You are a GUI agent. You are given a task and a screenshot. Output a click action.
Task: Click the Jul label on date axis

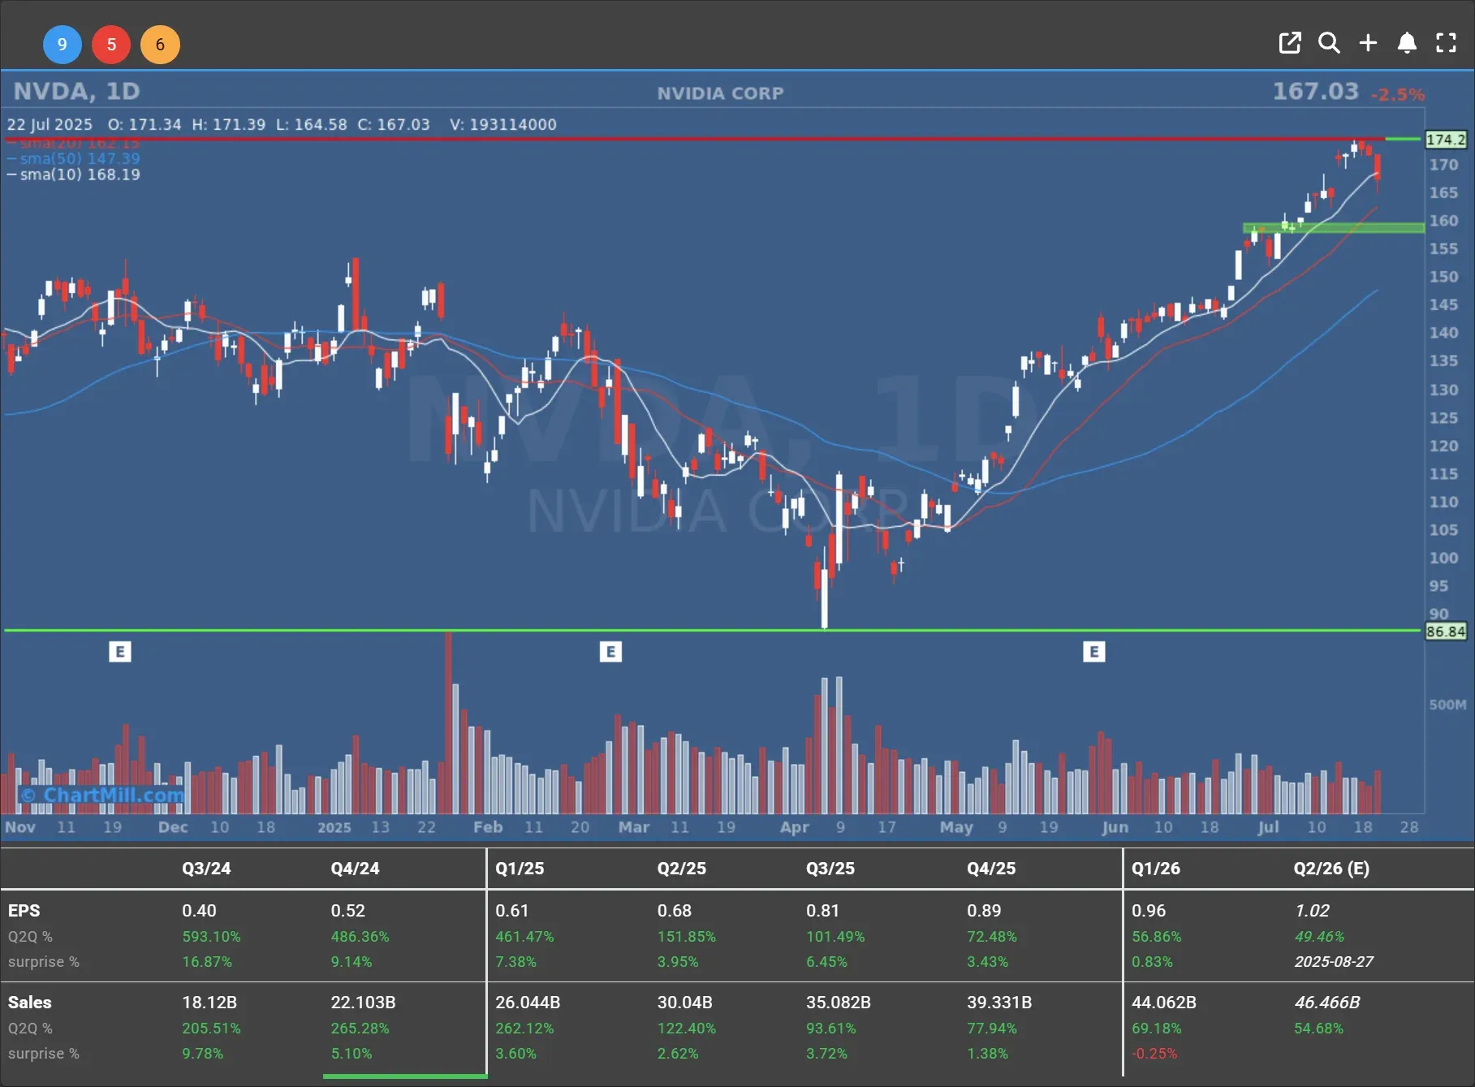[x=1268, y=827]
